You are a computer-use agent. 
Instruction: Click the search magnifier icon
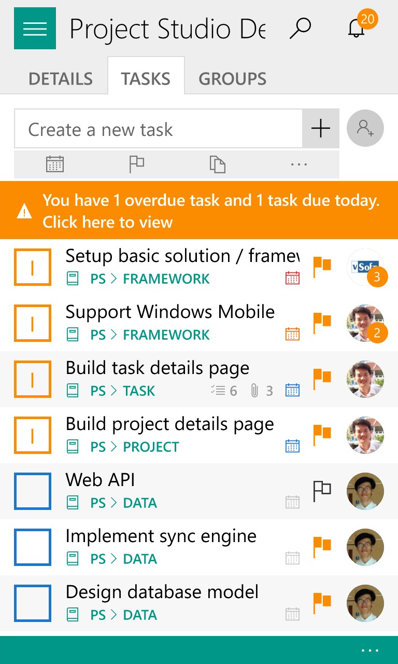[300, 28]
